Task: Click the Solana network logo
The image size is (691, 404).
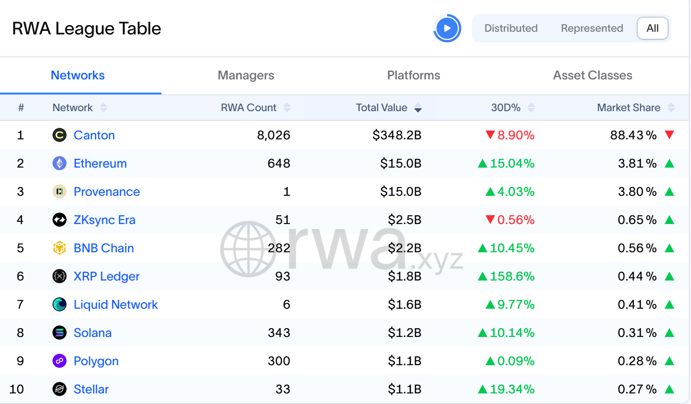Action: [60, 333]
